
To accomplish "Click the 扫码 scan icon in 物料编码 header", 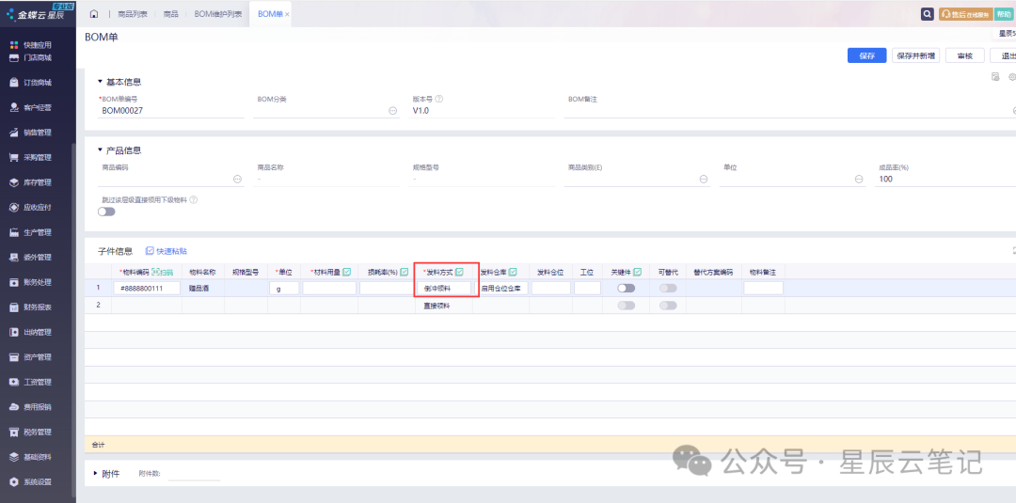I will (x=163, y=272).
